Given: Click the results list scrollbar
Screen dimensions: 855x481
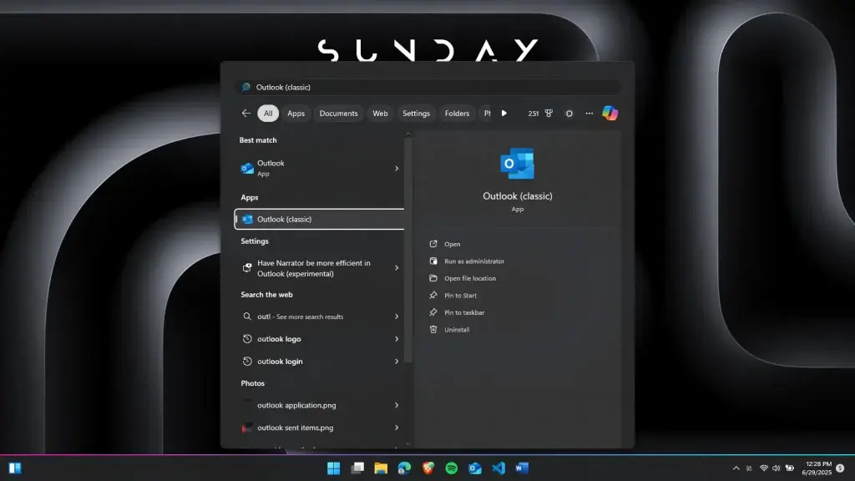Looking at the screenshot, I should (407, 251).
